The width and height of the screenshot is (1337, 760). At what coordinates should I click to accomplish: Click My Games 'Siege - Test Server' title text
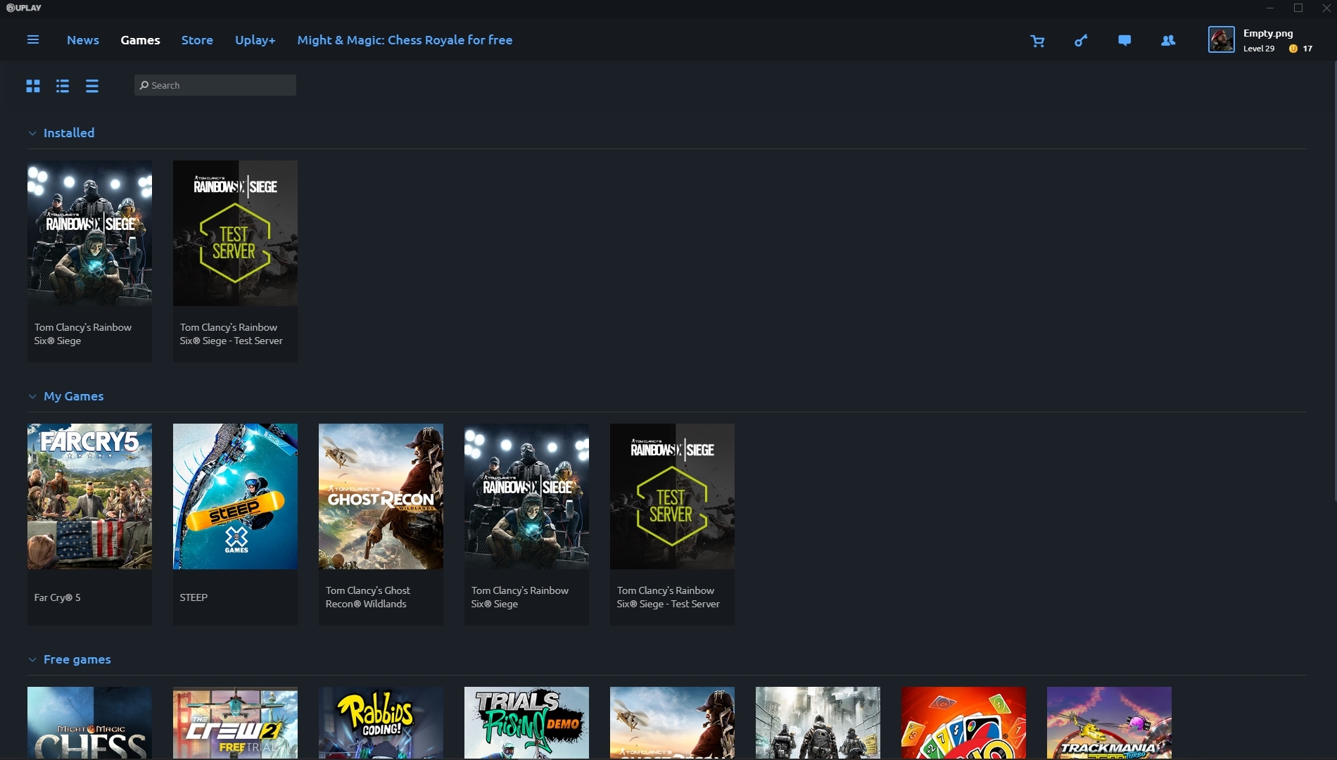[x=668, y=597]
